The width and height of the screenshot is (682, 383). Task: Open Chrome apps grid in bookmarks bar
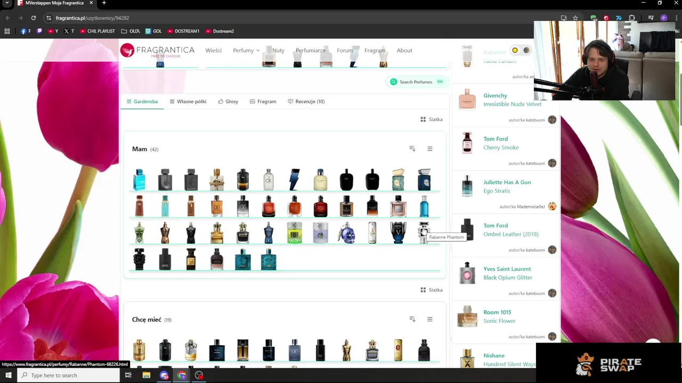7,31
